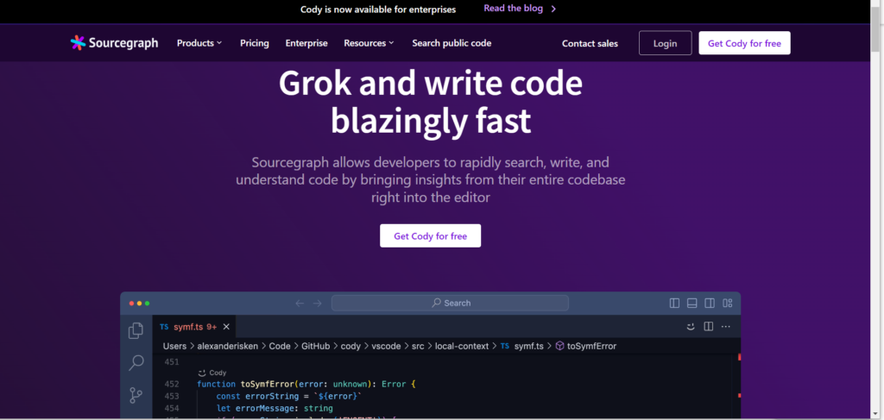
Task: Click the Contact sales link
Action: click(590, 43)
